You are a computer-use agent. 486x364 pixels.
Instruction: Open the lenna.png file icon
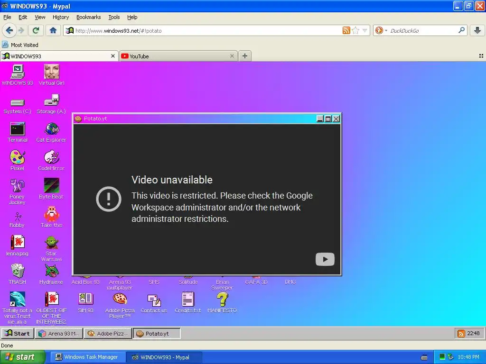(18, 246)
